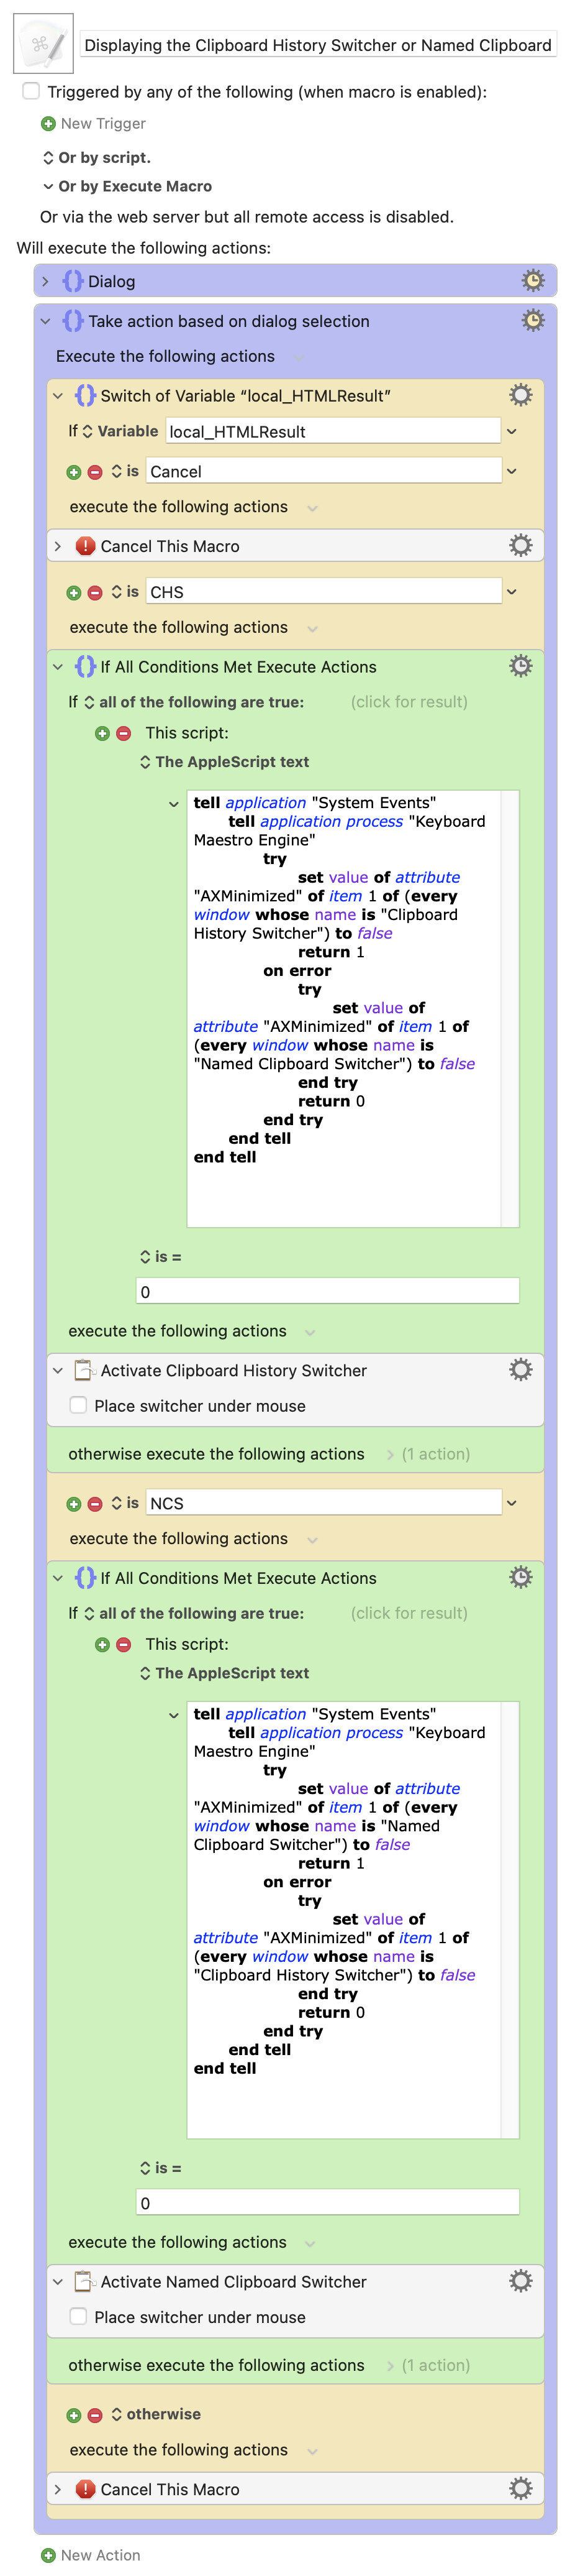
Task: Open dropdown beside local_HTMLResult variable field
Action: pyautogui.click(x=512, y=431)
